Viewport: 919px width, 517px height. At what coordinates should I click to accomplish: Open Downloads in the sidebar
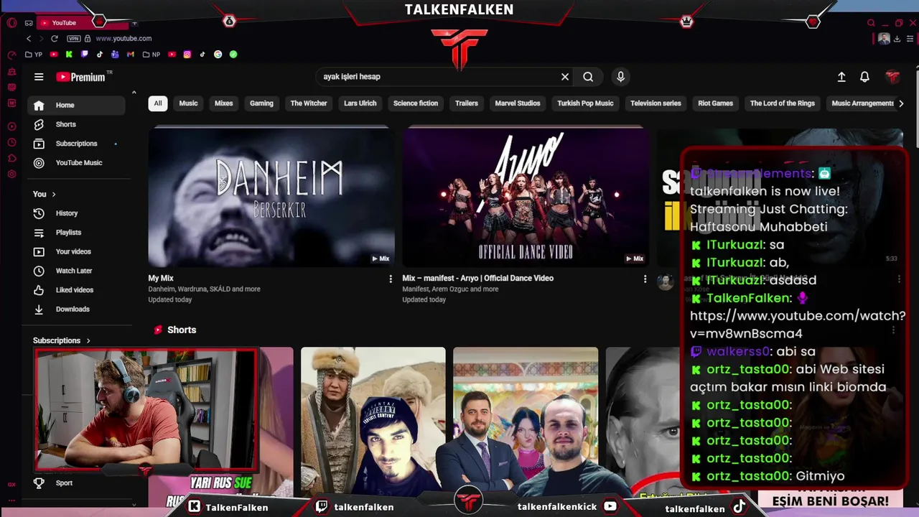76,309
